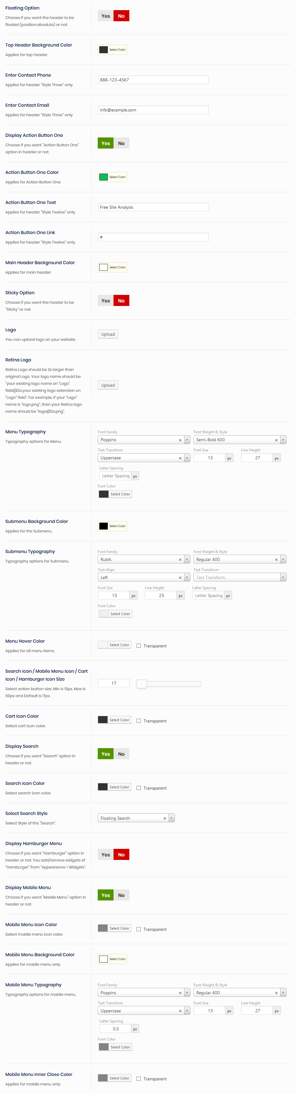Clear the Mobile Menu Typography Poppins font
Image resolution: width=296 pixels, height=1094 pixels.
click(x=180, y=993)
